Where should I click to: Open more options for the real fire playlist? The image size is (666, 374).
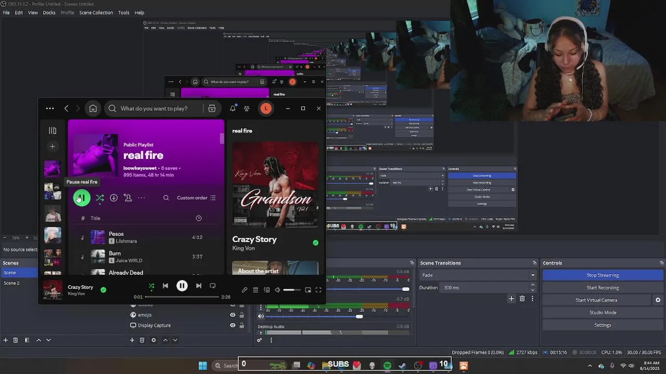142,198
